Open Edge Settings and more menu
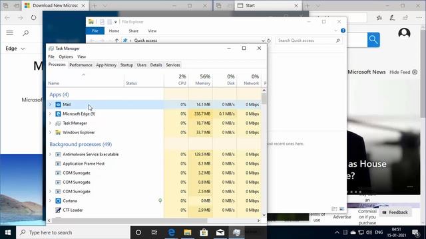The width and height of the screenshot is (426, 239). (x=419, y=18)
